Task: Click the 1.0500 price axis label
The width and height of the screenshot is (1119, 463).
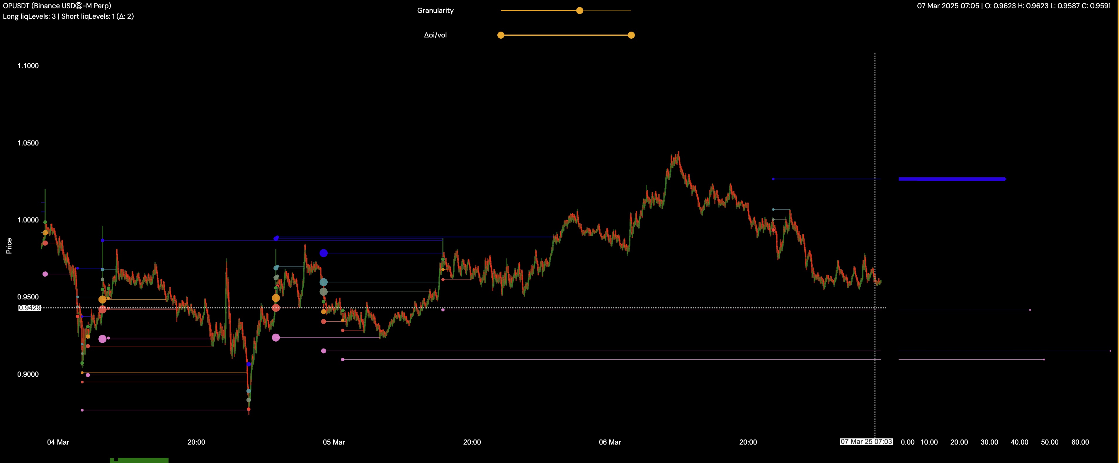Action: (28, 143)
